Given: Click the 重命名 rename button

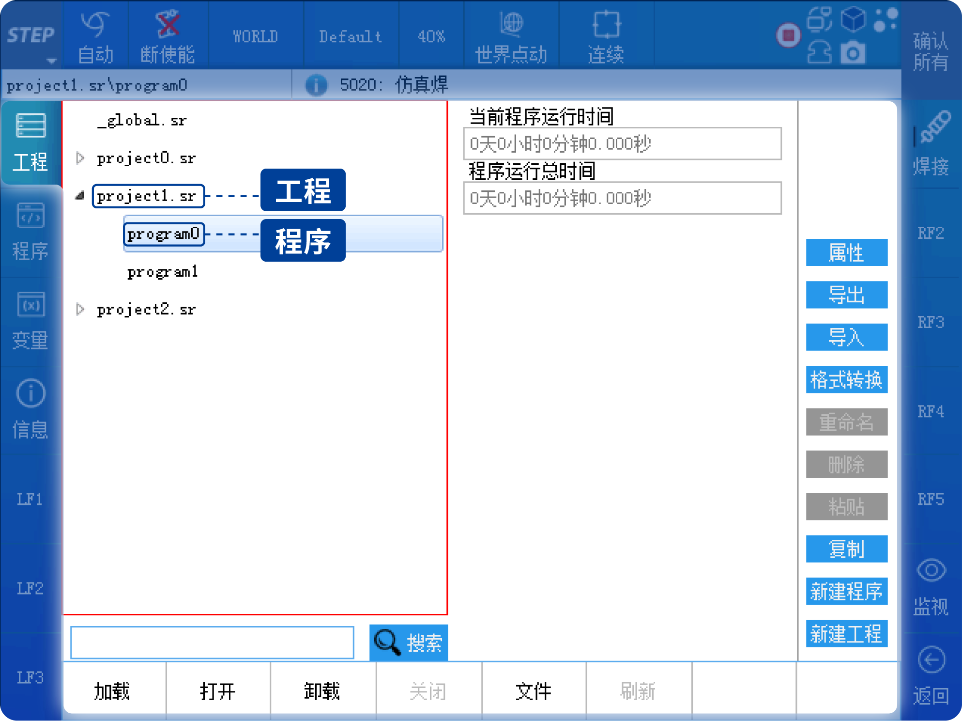Looking at the screenshot, I should (846, 422).
